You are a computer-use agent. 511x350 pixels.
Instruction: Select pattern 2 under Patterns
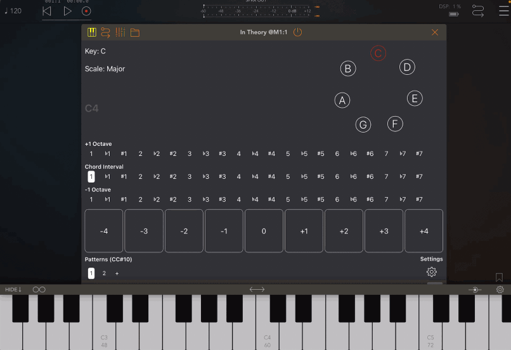(x=104, y=273)
